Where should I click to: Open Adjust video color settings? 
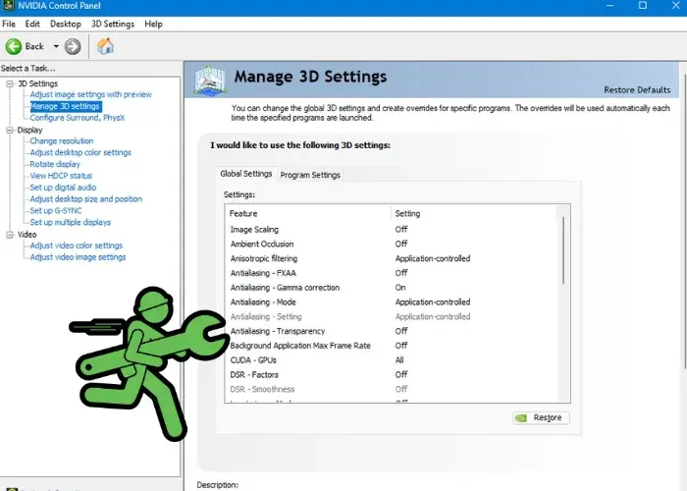click(x=77, y=245)
